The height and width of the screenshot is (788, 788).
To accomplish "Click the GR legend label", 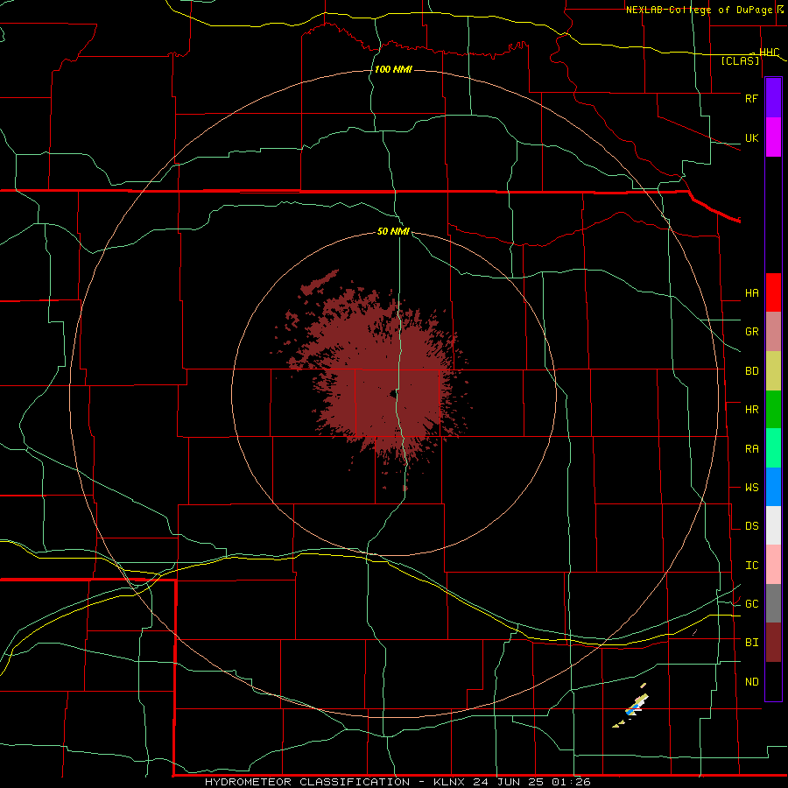I will coord(751,332).
